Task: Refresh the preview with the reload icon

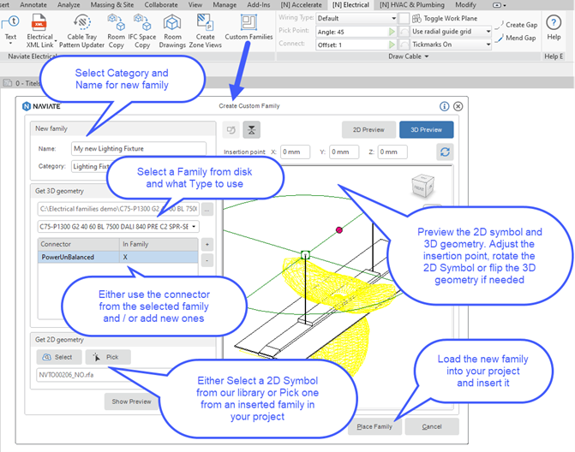Action: [x=446, y=152]
